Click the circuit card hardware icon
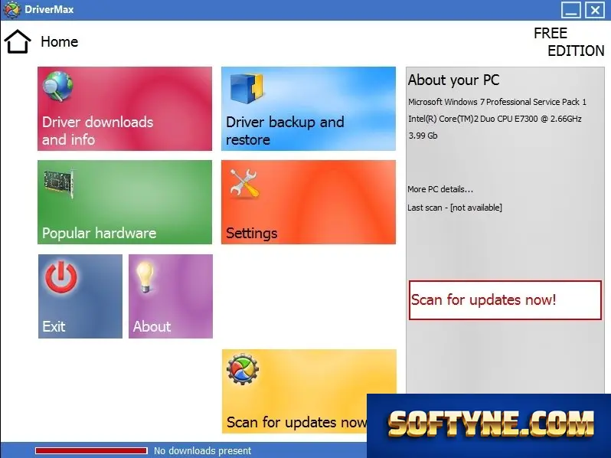The image size is (611, 458). (59, 184)
